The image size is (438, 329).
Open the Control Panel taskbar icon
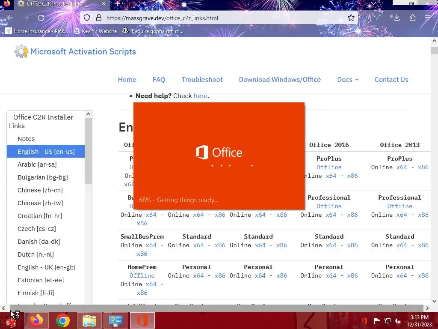[x=115, y=320]
